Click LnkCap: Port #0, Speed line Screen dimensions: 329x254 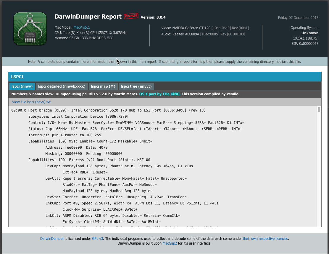(132, 203)
